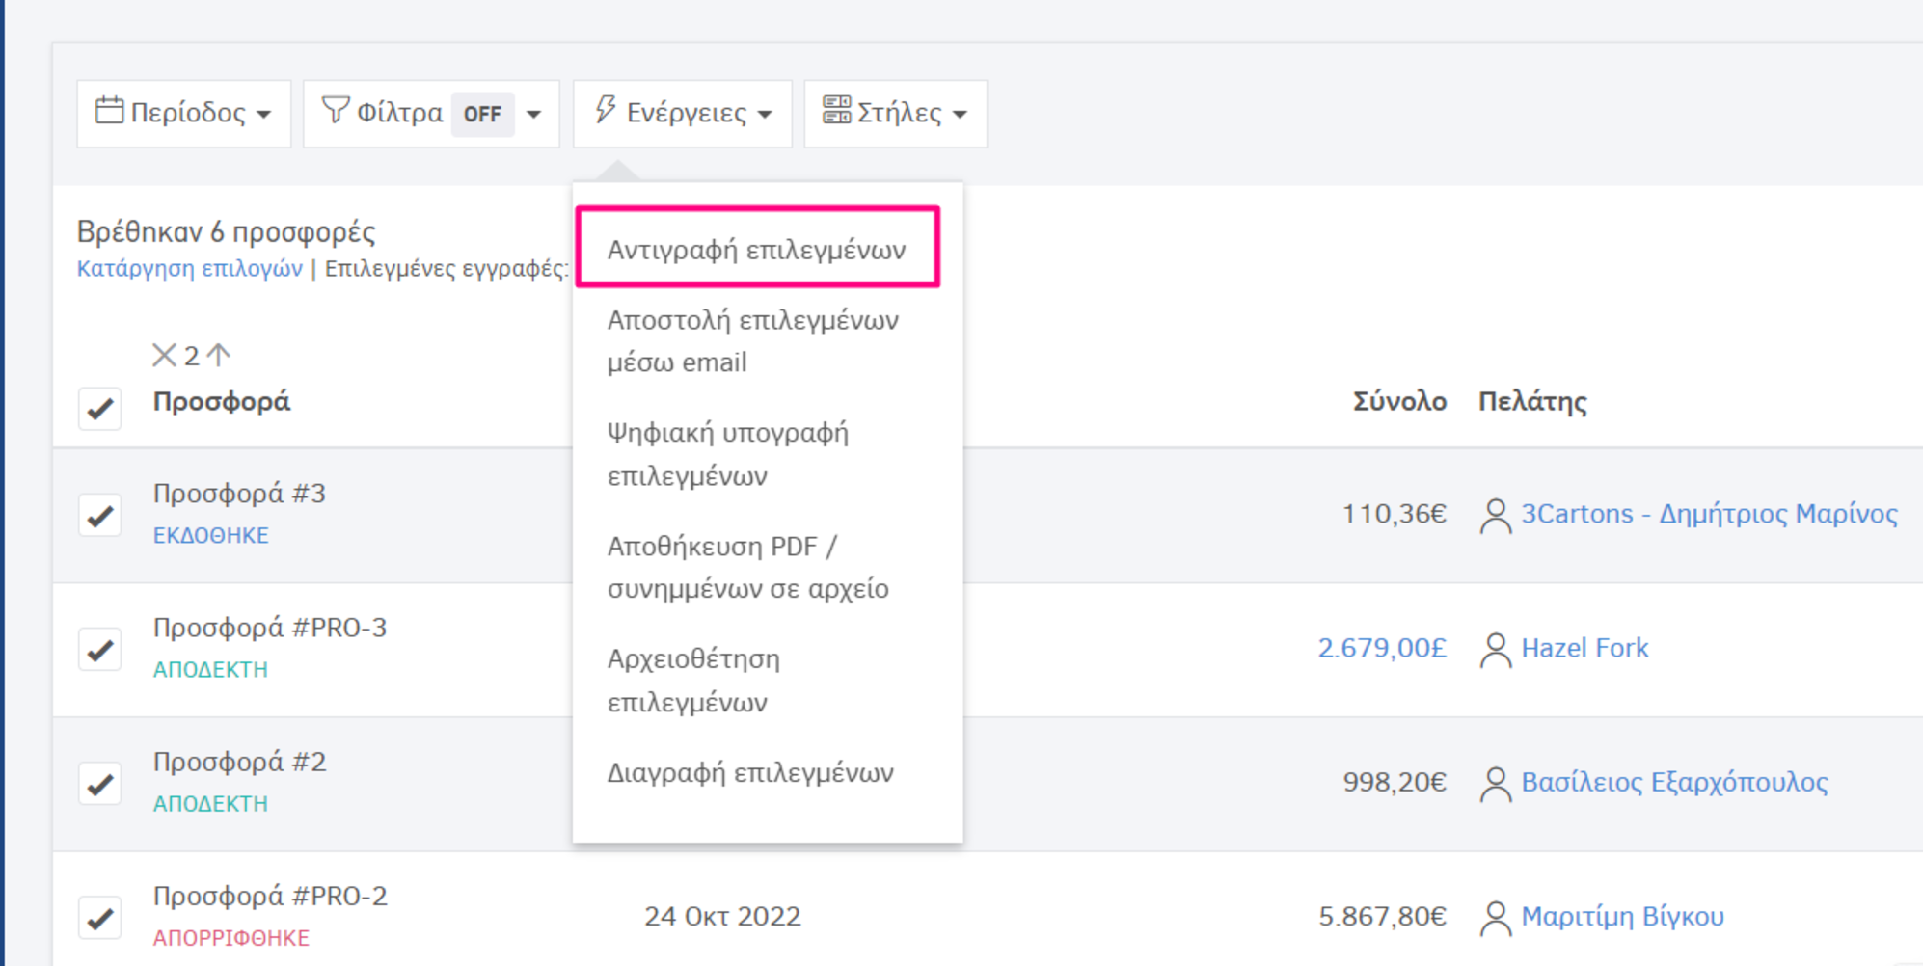Click the funnel filter icon

[x=335, y=111]
